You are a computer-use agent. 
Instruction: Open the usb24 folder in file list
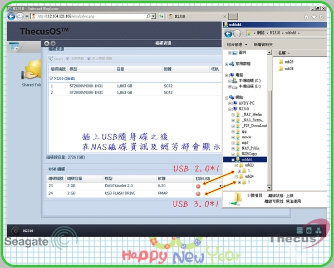coord(286,69)
